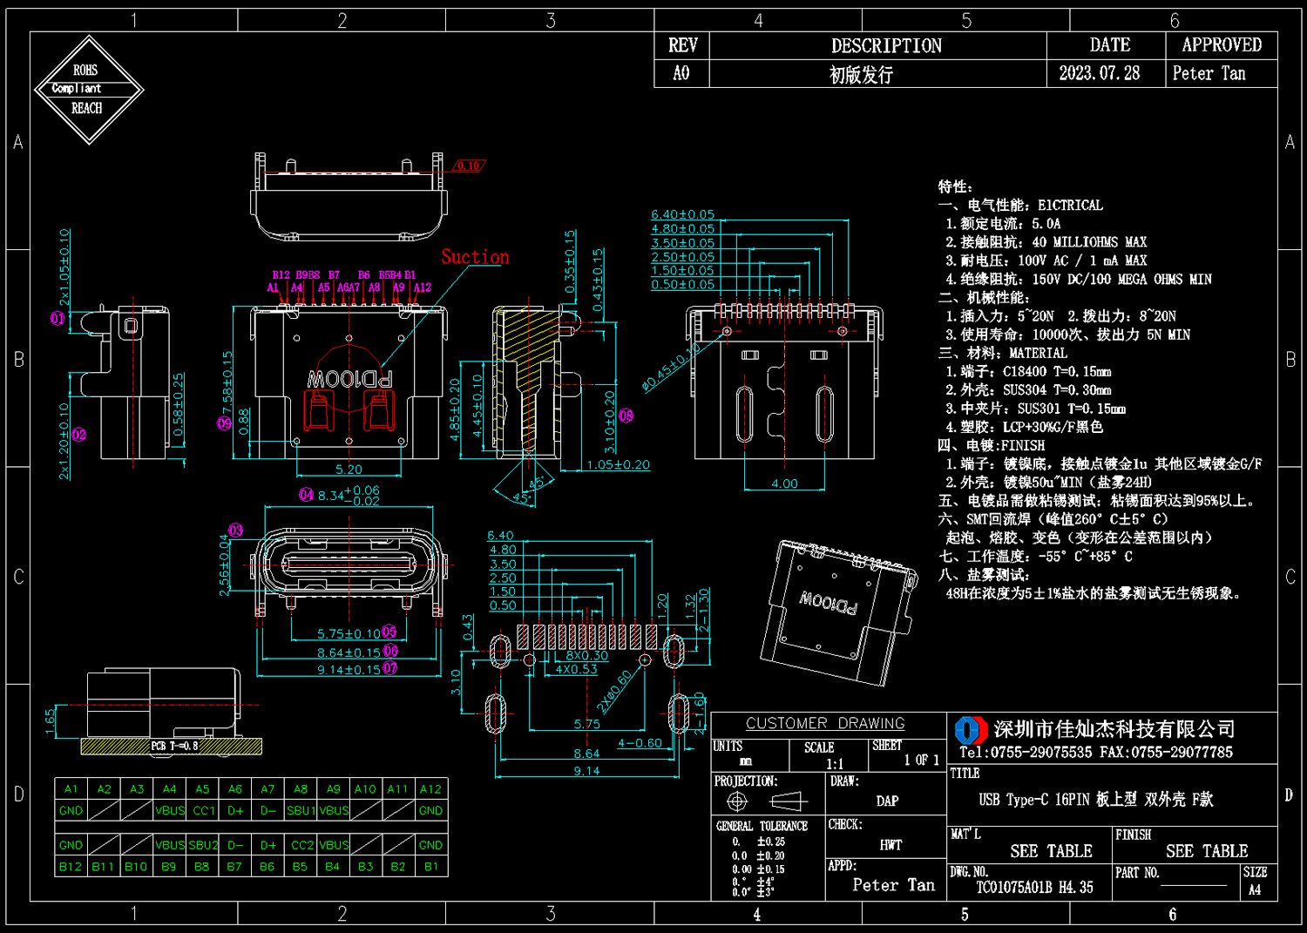
Task: Select the note 外壳: SUS304 T=0.30mm
Action: (x=1028, y=390)
